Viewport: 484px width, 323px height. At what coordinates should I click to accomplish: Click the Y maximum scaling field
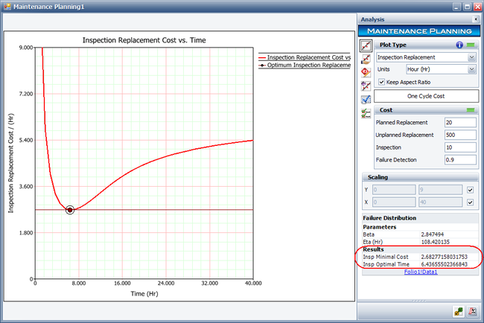441,190
